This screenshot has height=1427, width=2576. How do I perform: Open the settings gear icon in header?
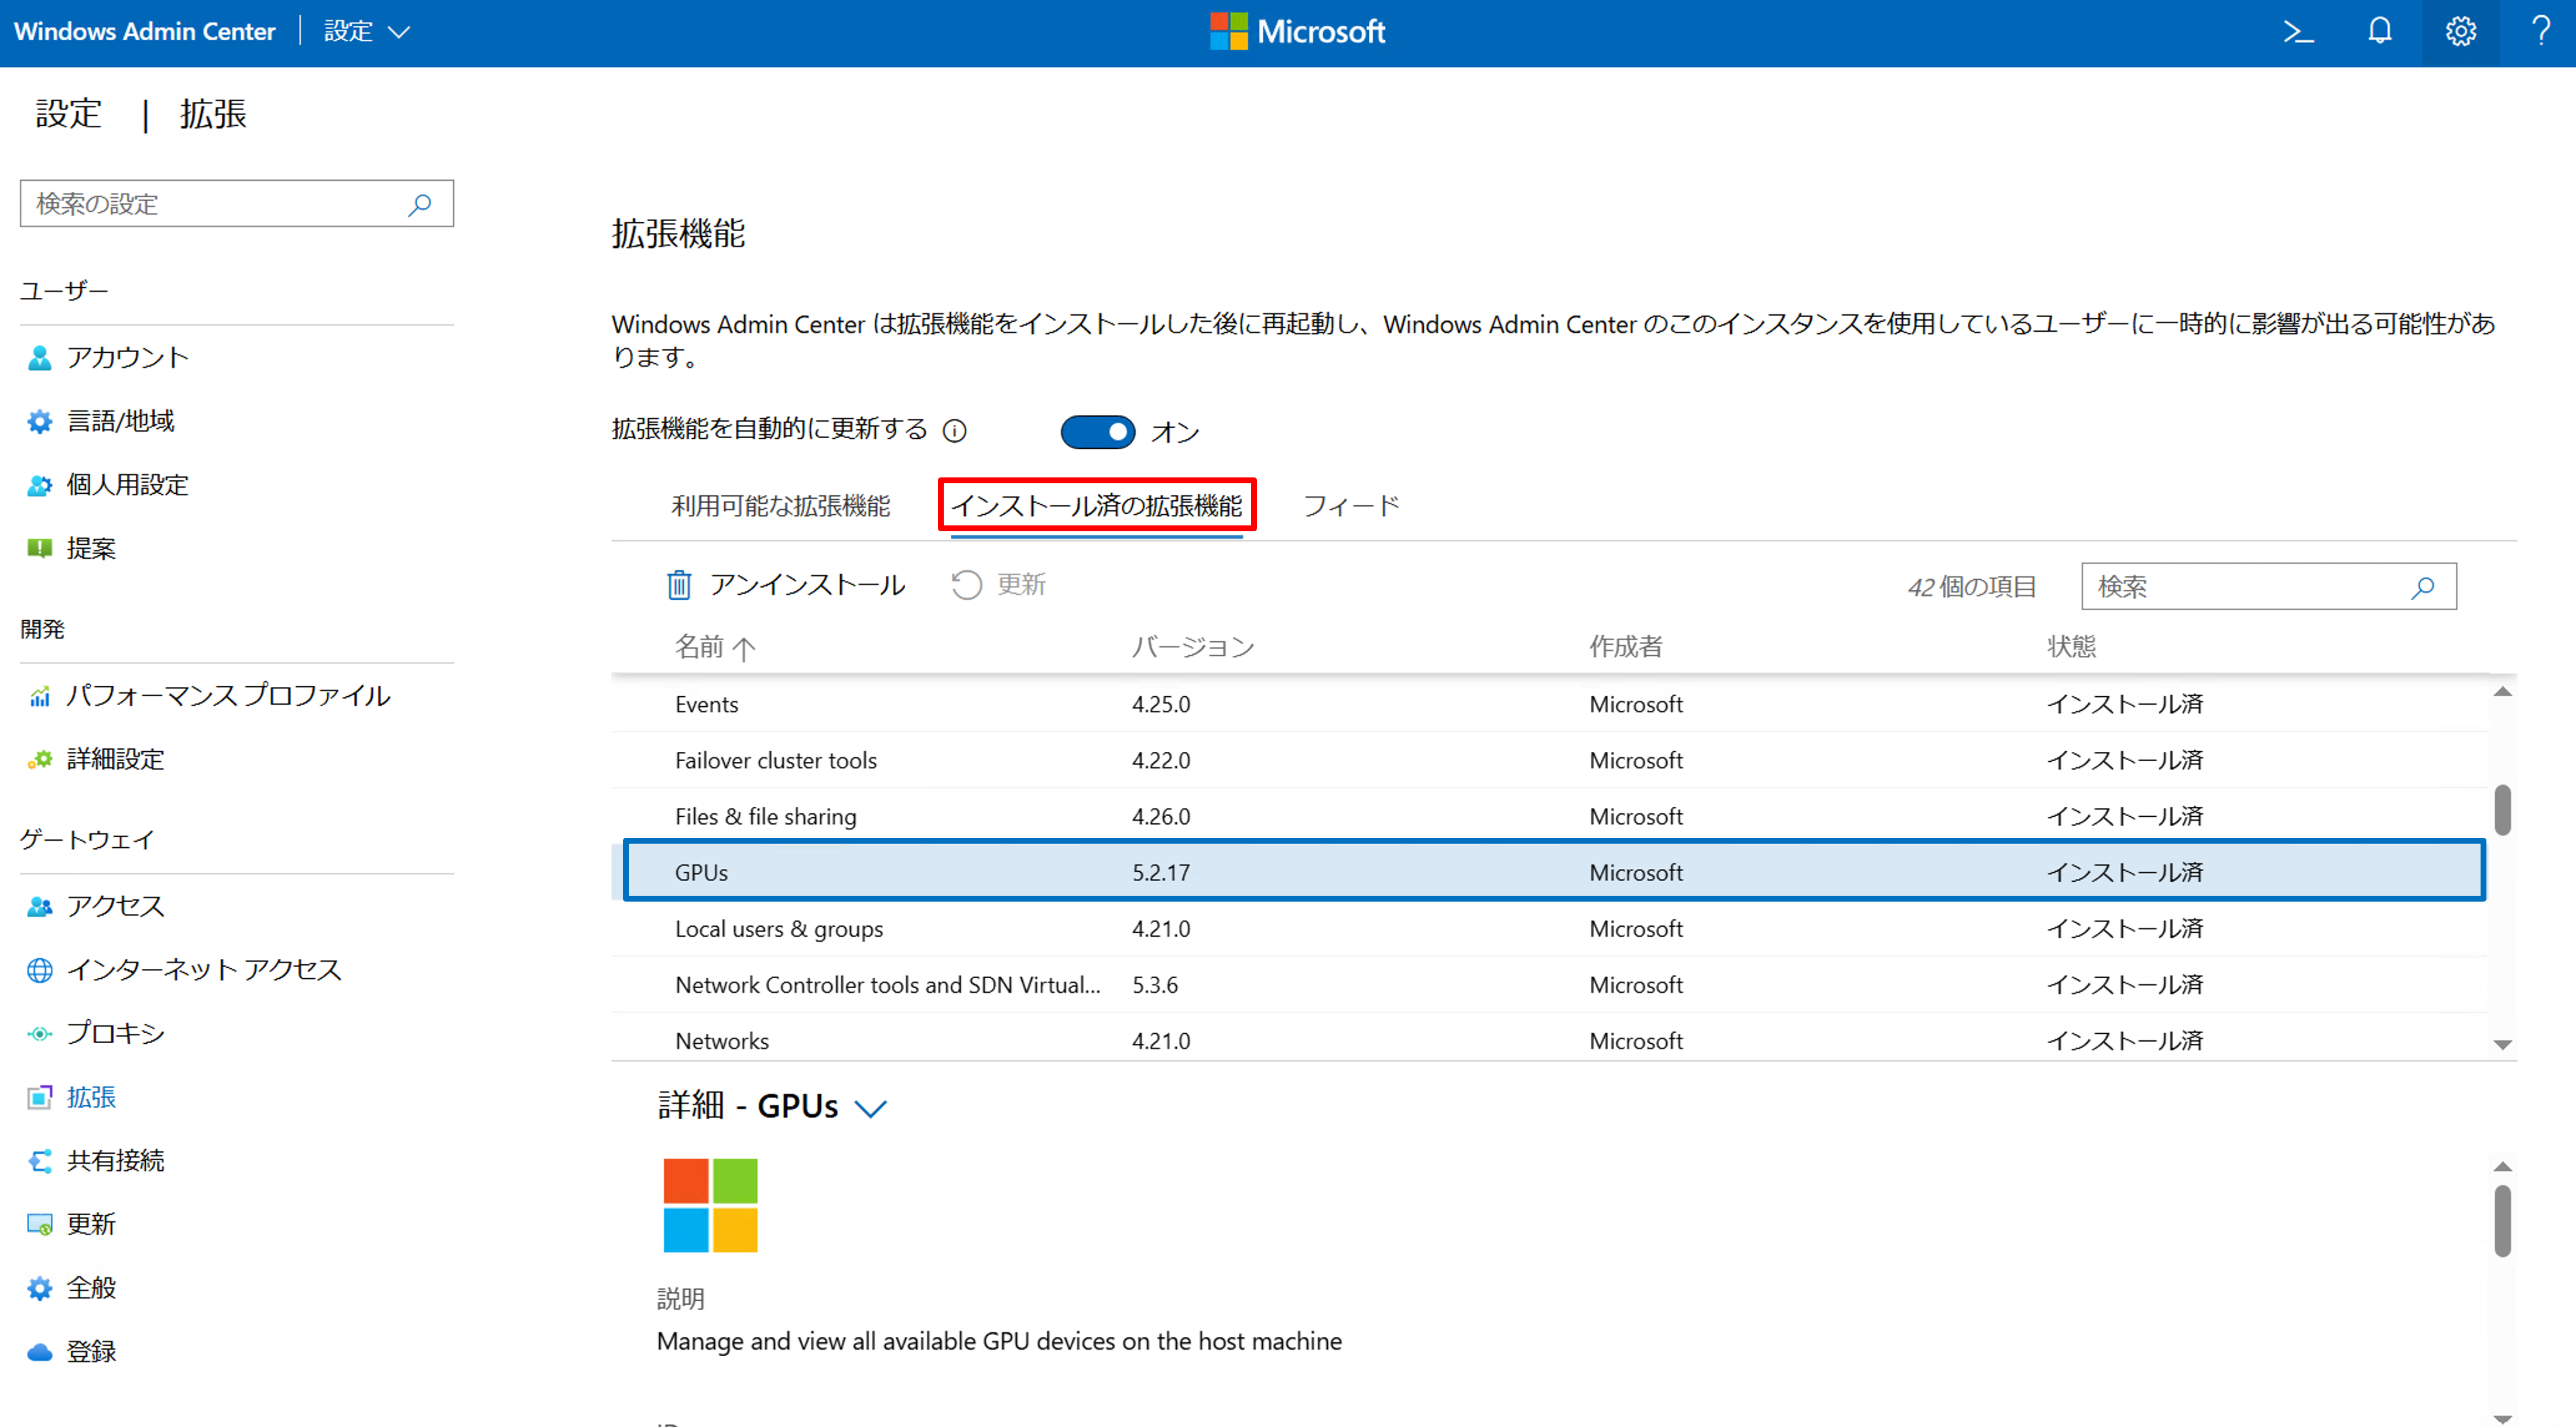[2461, 32]
